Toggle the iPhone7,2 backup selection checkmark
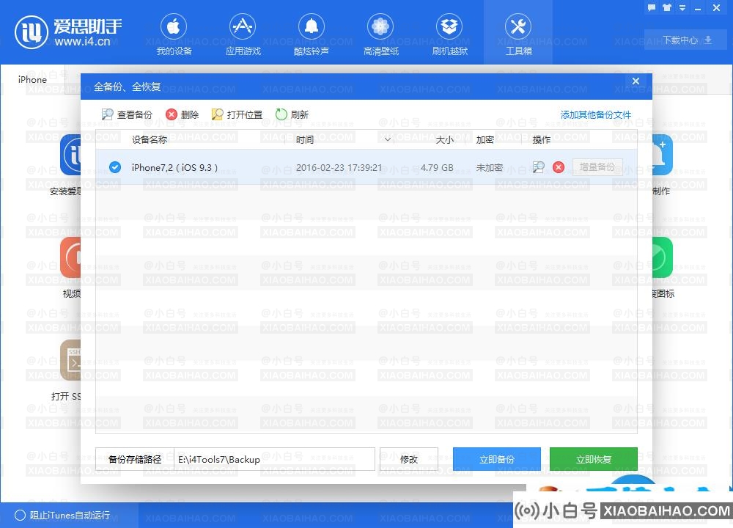Image resolution: width=733 pixels, height=528 pixels. tap(114, 167)
